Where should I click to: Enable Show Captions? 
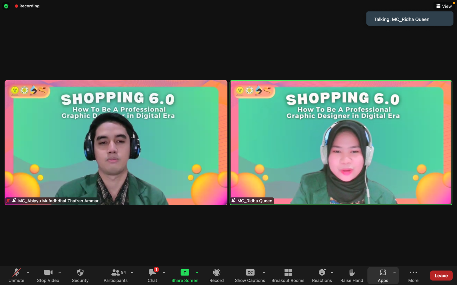pyautogui.click(x=250, y=275)
